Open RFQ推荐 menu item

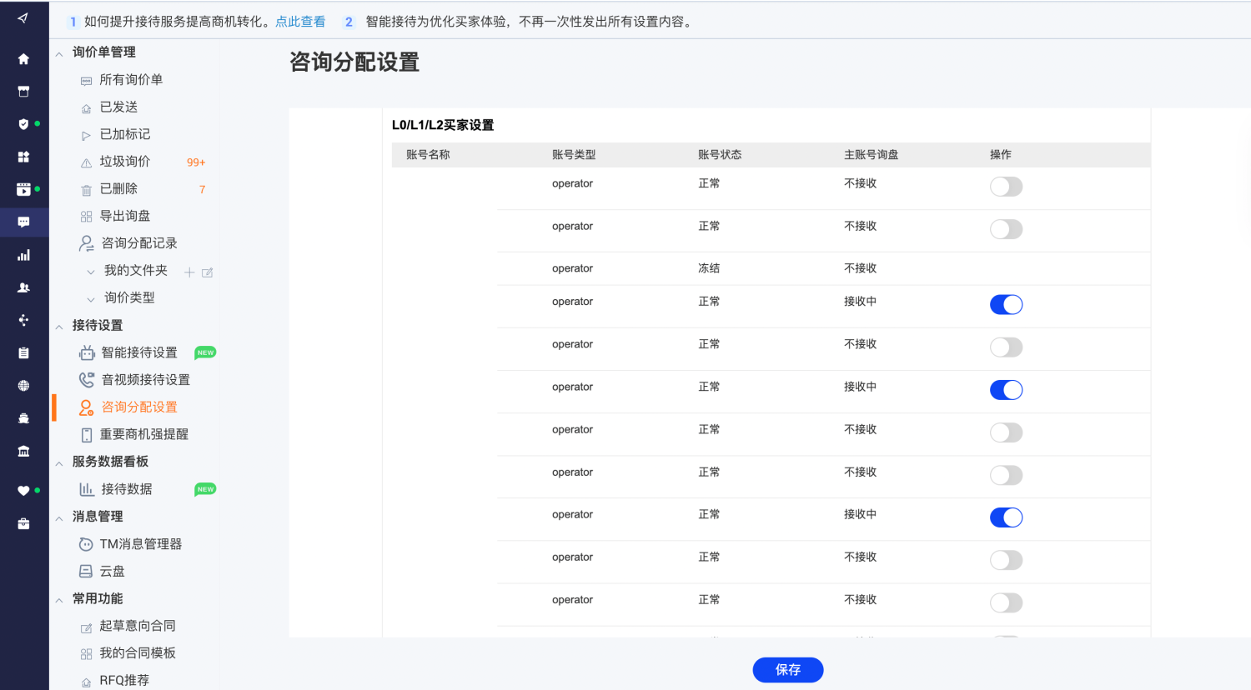pos(124,681)
